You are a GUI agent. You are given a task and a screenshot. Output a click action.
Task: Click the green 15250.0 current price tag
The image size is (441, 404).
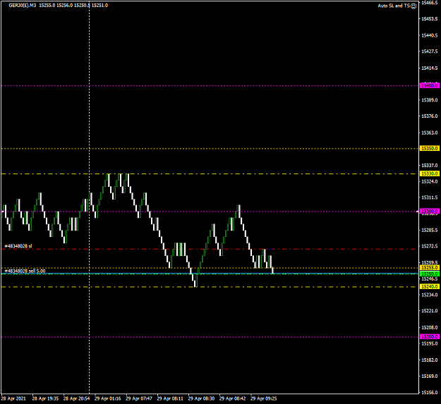430,274
